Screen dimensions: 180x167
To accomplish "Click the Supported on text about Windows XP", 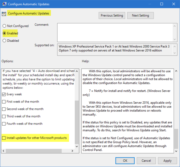I will (114, 46).
